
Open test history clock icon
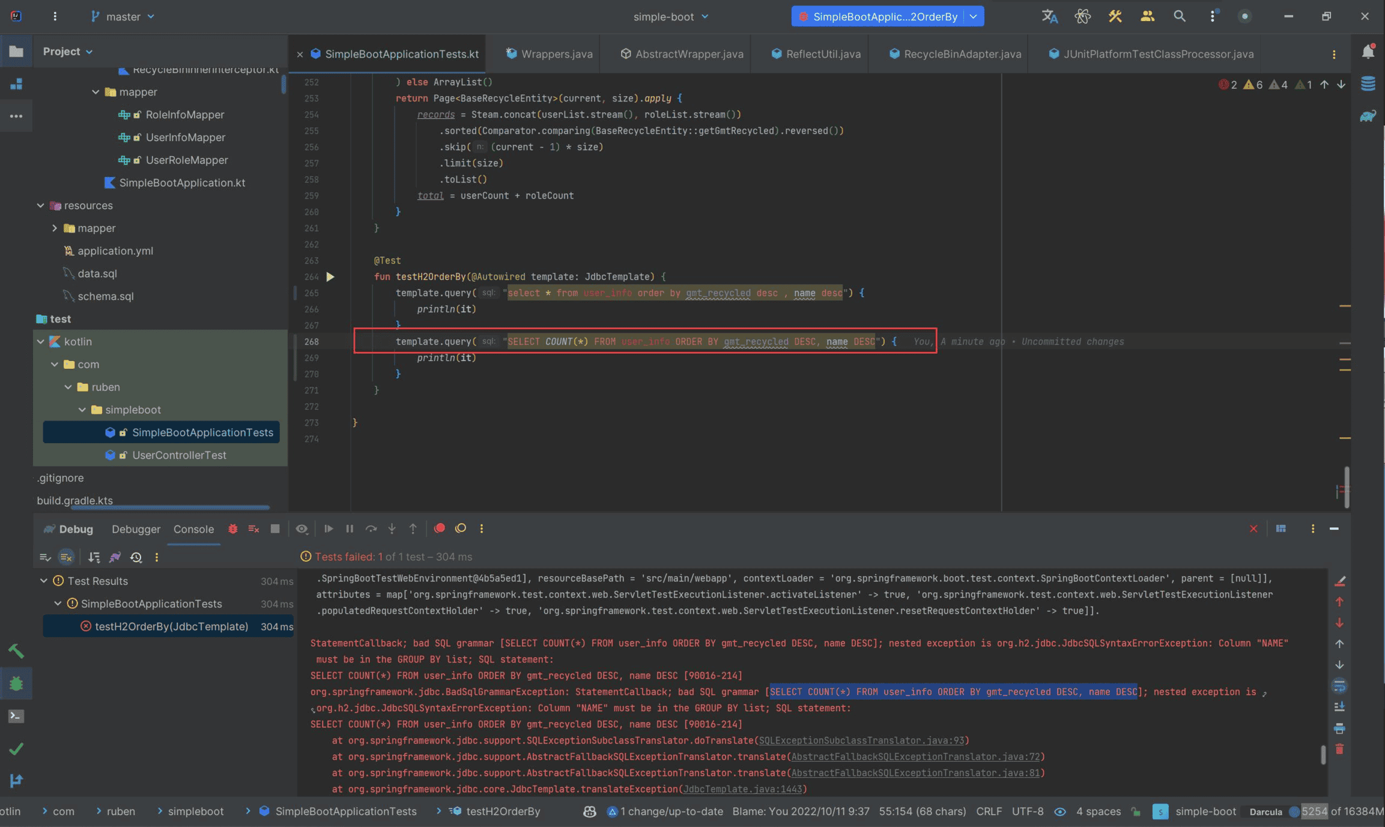tap(136, 557)
